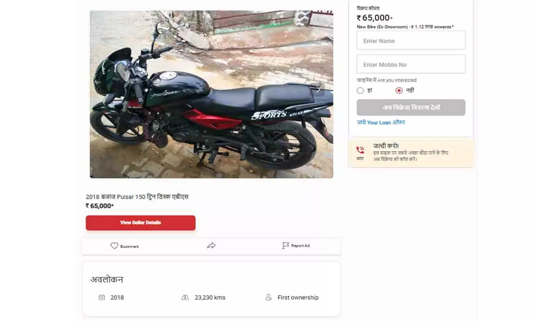Share the listing using the arrow icon
This screenshot has width=535, height=321.
(x=211, y=246)
